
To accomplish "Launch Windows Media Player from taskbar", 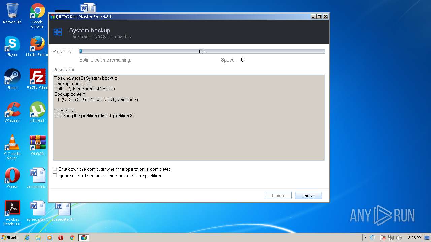I will tap(49, 238).
